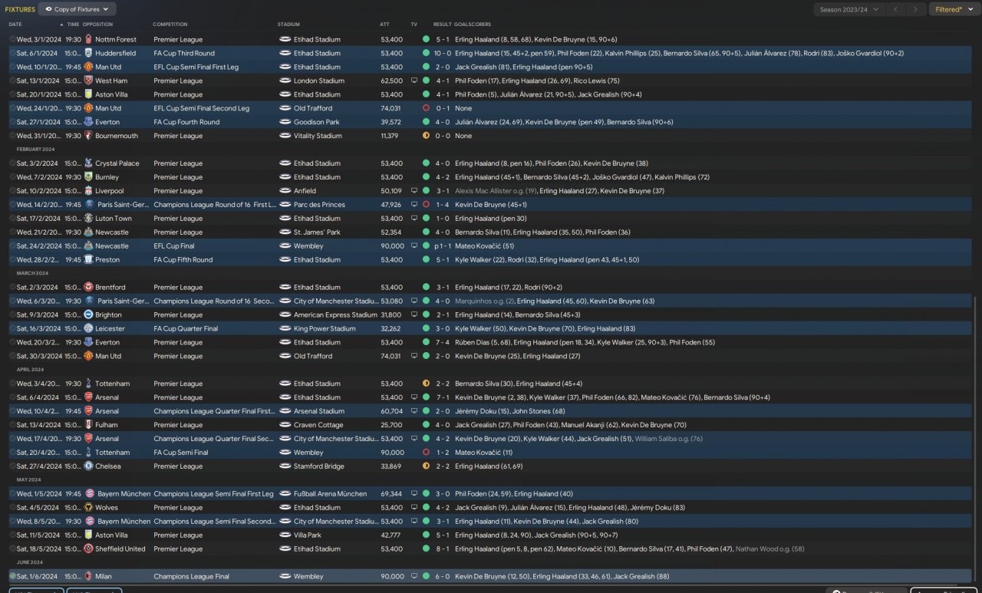Toggle the selection circle for Crystal Palace fixture

click(12, 163)
